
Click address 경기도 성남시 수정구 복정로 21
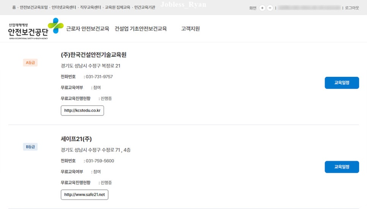[x=90, y=66]
